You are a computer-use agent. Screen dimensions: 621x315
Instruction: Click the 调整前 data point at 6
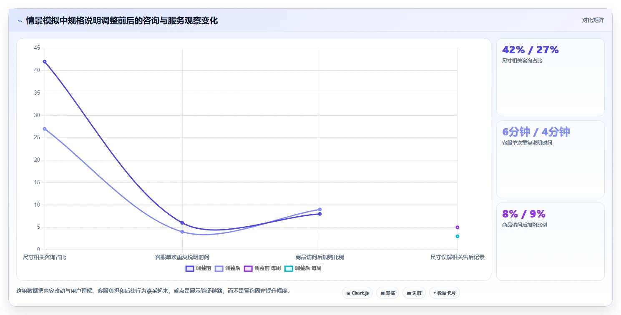[182, 223]
